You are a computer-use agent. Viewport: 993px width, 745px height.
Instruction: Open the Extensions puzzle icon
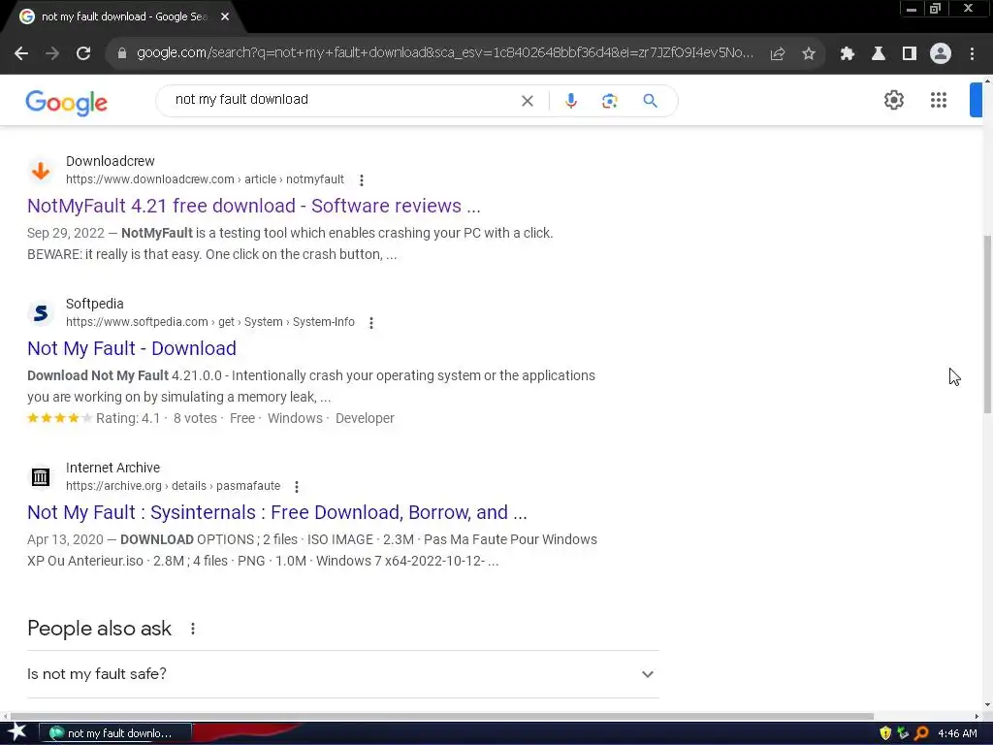(847, 54)
